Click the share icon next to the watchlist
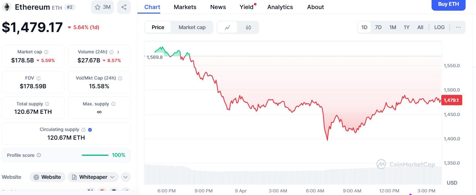The width and height of the screenshot is (476, 195). [124, 7]
